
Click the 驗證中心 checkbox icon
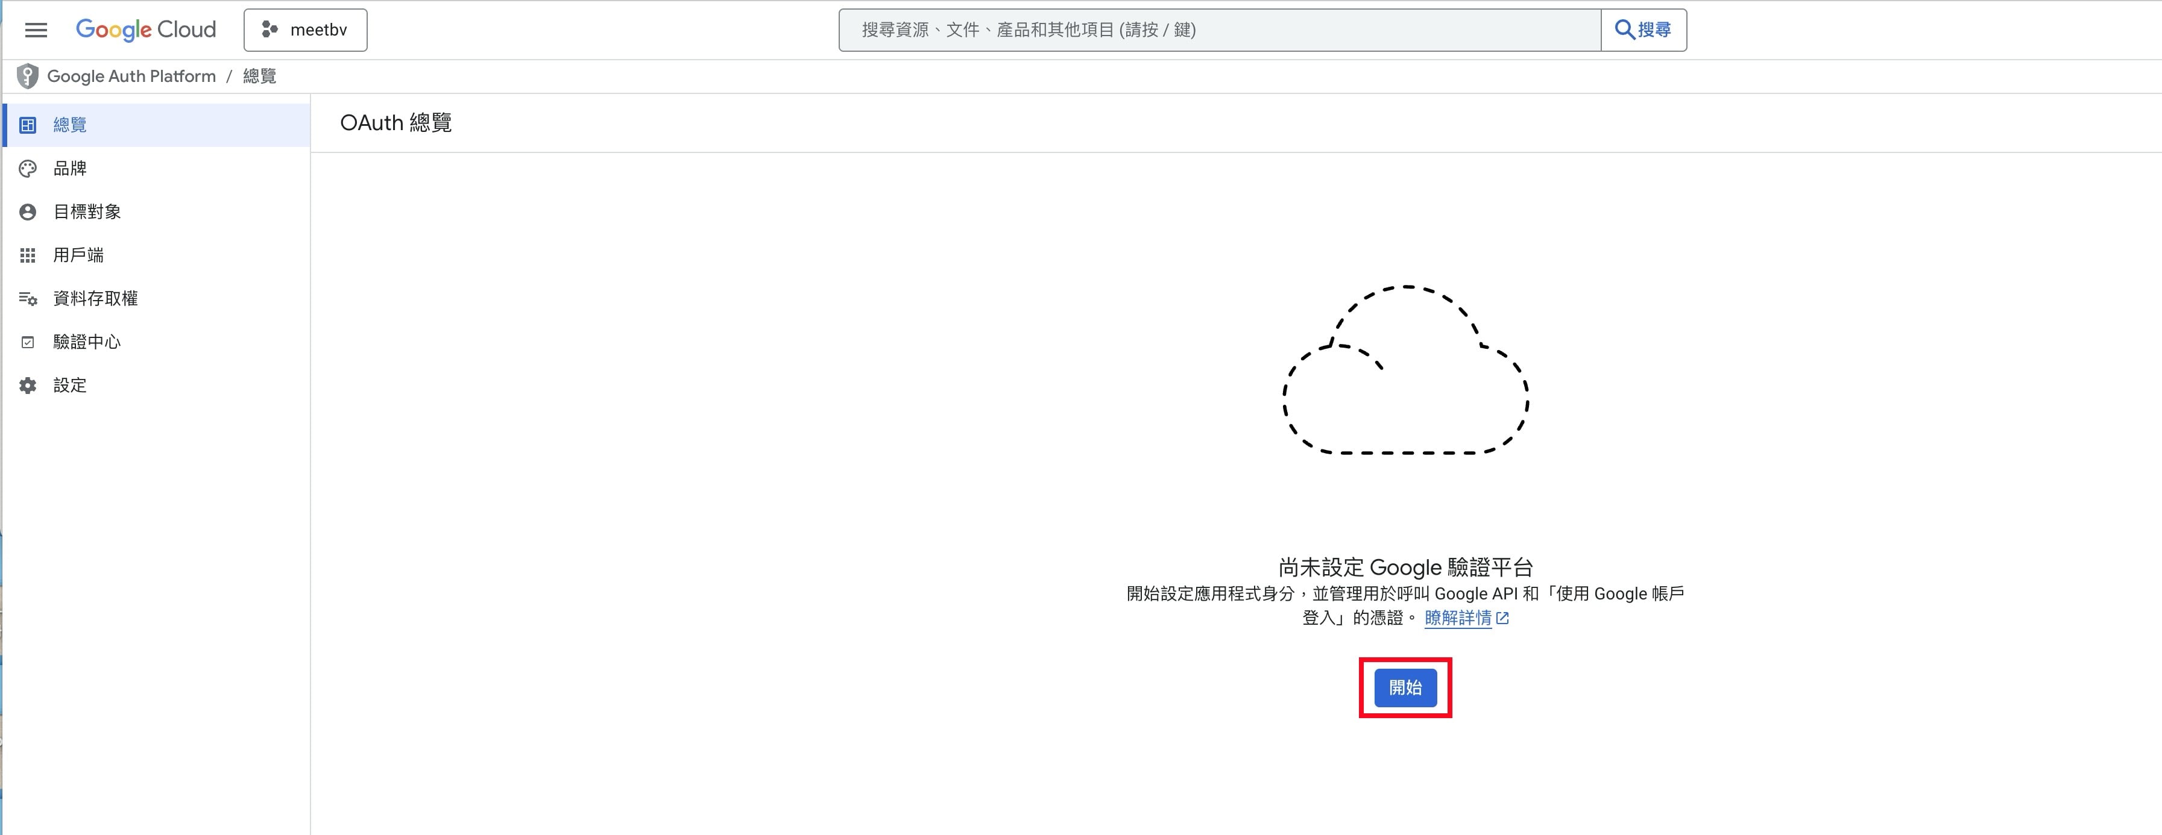click(x=28, y=342)
